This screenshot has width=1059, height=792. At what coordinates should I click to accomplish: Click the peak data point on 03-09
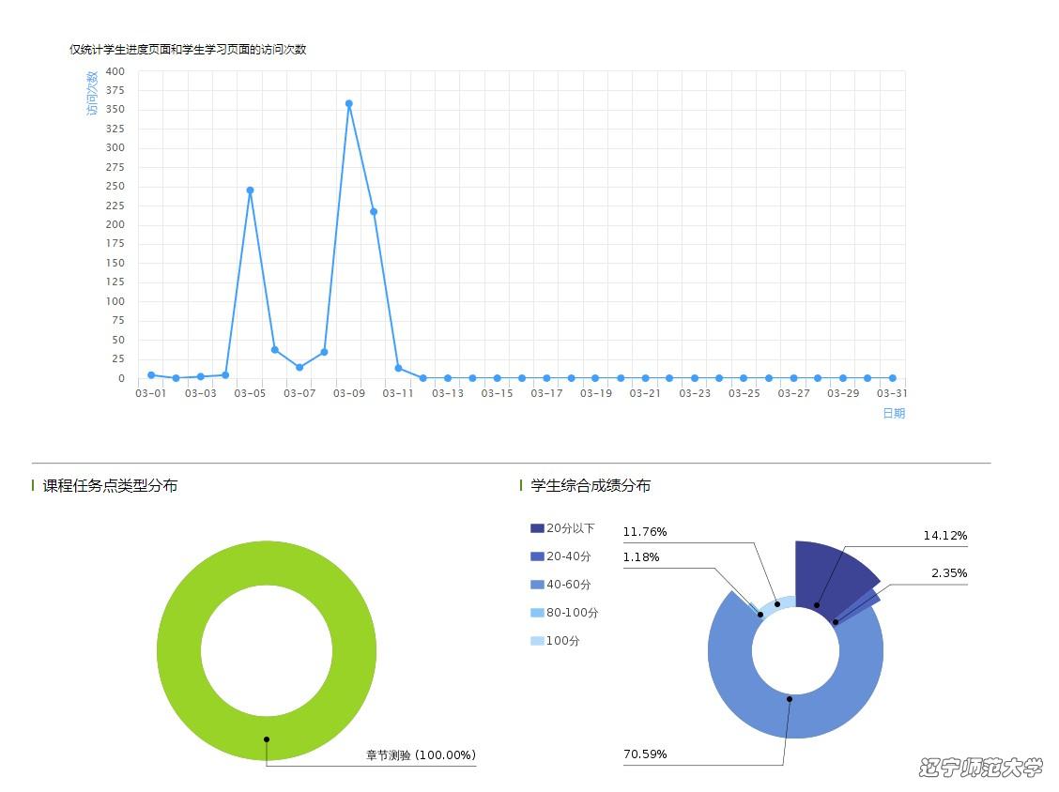coord(348,104)
